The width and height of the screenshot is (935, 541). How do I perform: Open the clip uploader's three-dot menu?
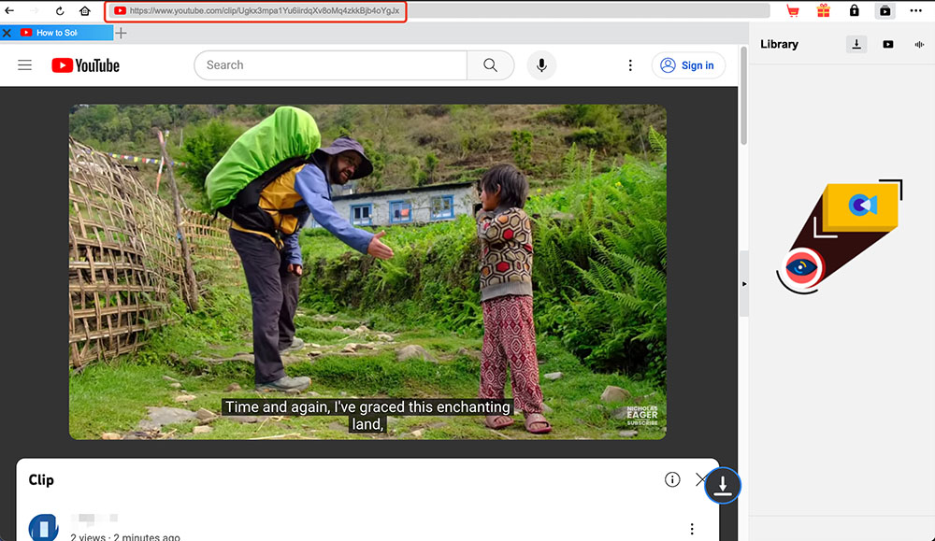click(692, 528)
